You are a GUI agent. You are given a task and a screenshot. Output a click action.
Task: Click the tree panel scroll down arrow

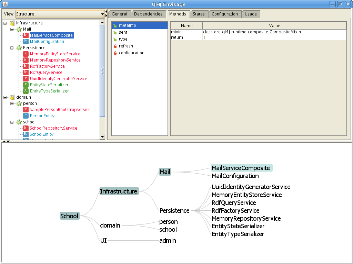[x=102, y=137]
